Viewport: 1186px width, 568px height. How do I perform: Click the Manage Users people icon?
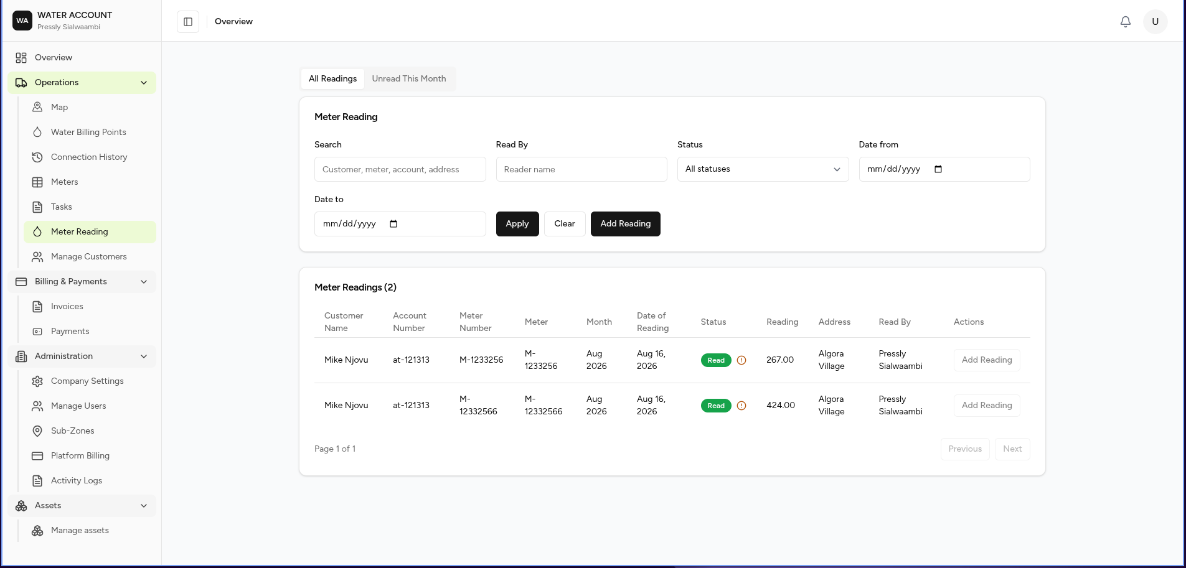(x=37, y=406)
